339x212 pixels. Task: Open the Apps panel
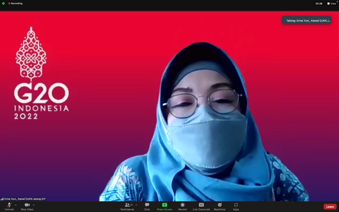(x=236, y=206)
